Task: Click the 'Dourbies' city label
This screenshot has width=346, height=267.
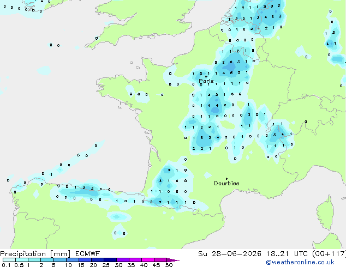Action: 226,183
